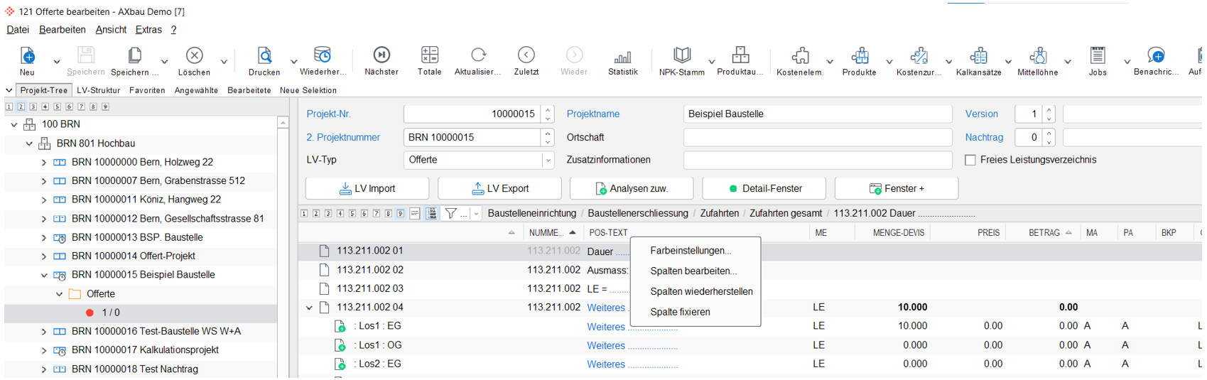The image size is (1207, 380).
Task: Click the Fenster + button
Action: 897,188
